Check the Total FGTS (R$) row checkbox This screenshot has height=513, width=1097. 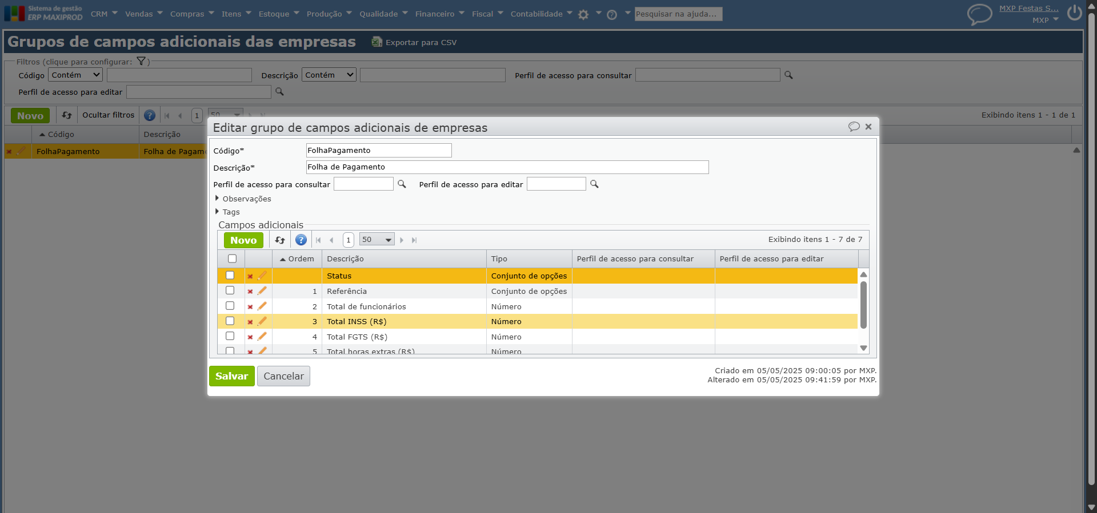[x=230, y=336]
